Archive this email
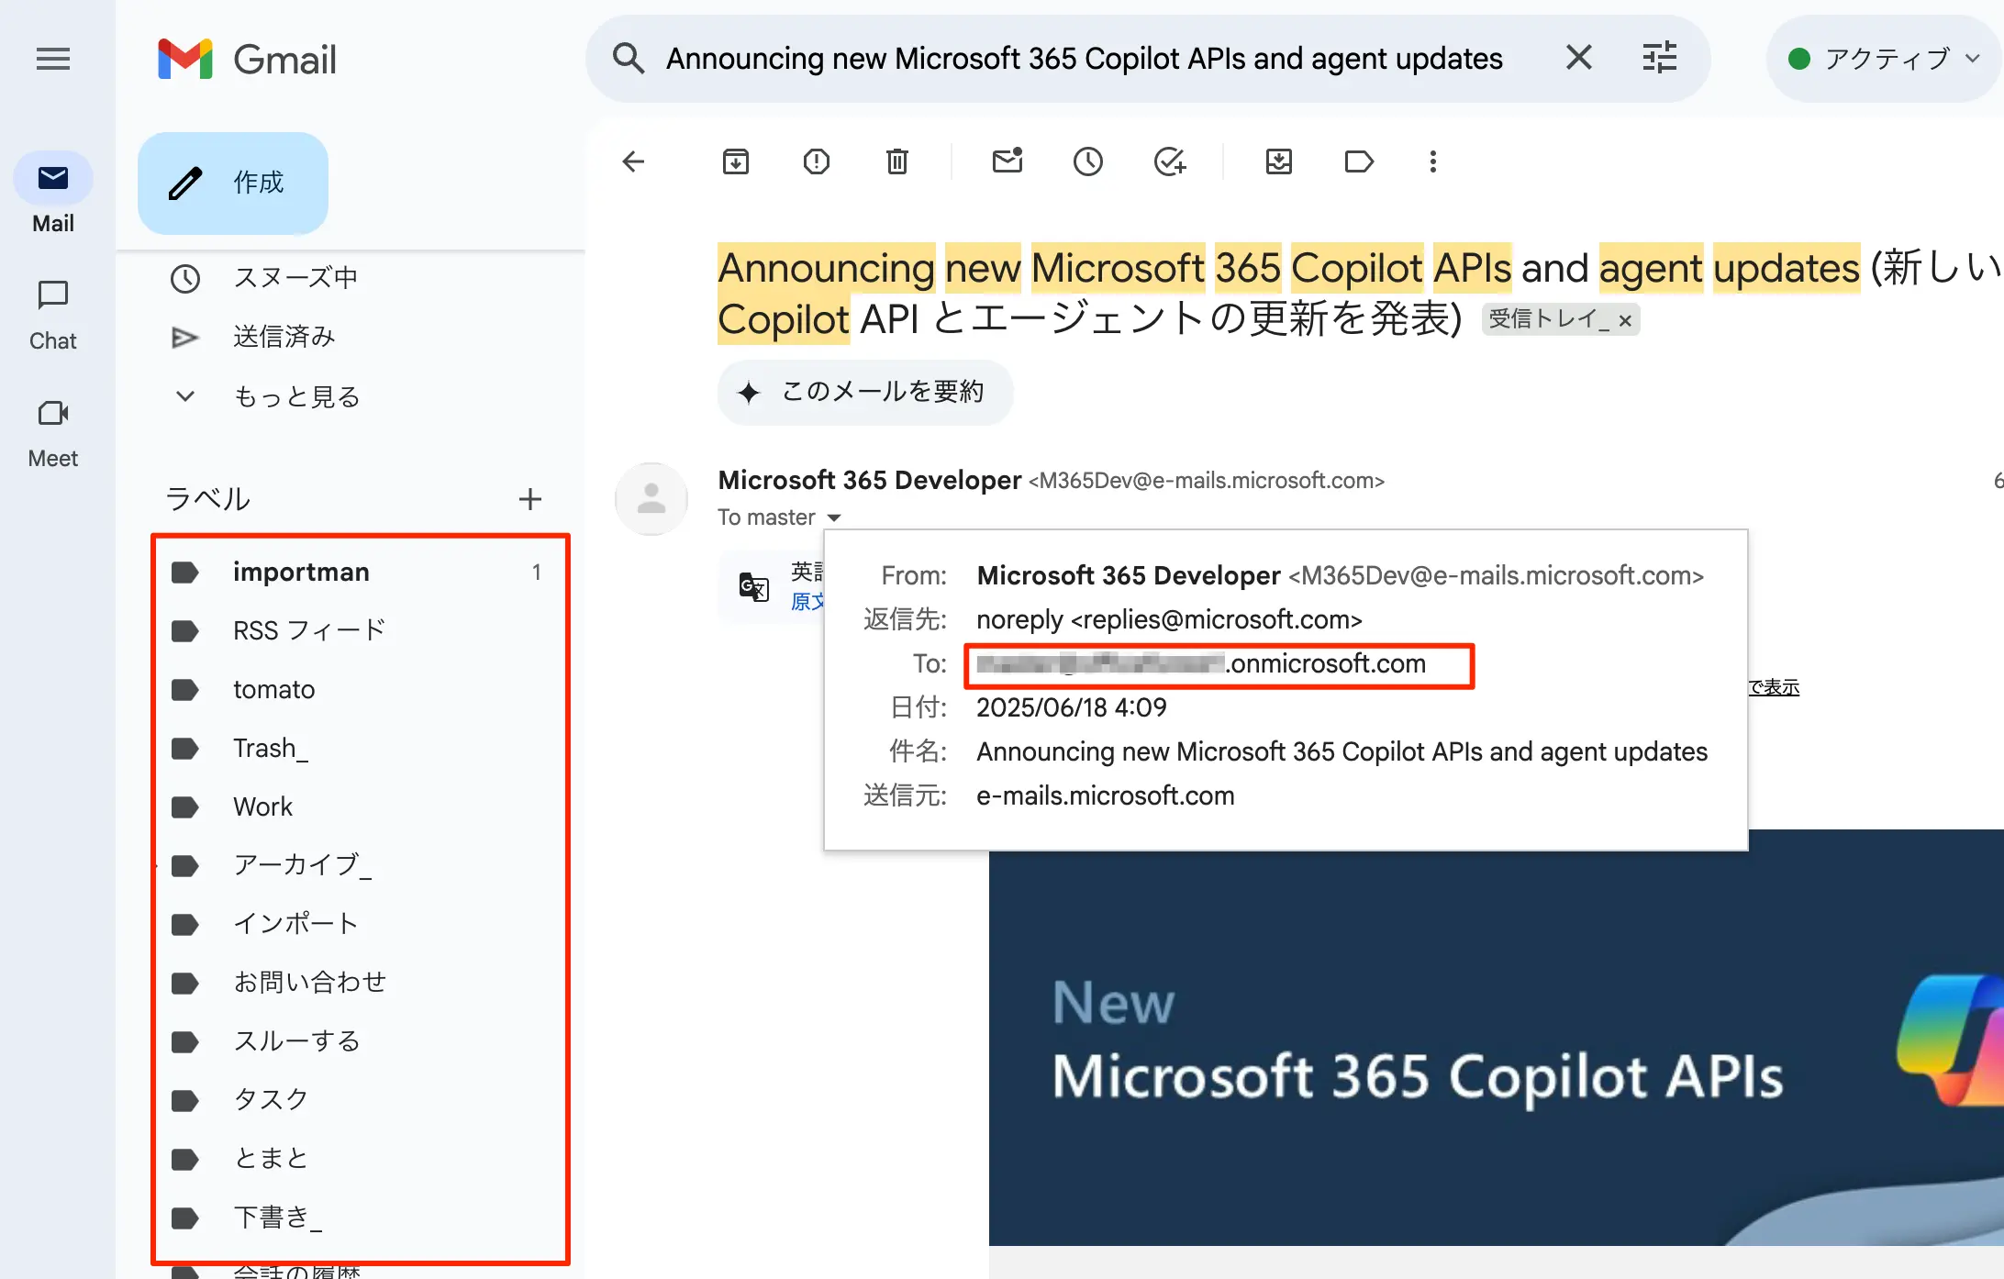 tap(736, 162)
